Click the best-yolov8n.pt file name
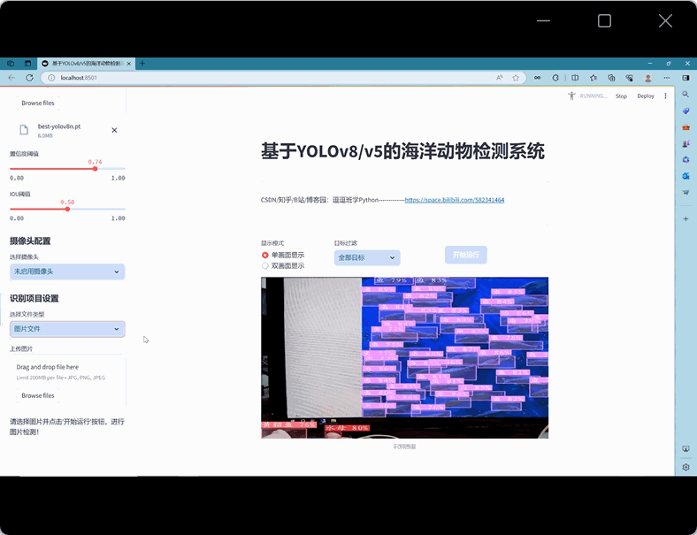This screenshot has height=535, width=697. coord(59,126)
